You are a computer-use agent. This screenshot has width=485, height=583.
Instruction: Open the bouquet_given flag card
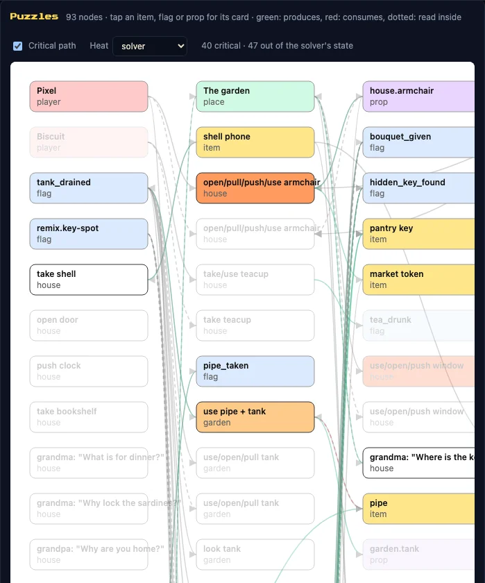(x=418, y=142)
